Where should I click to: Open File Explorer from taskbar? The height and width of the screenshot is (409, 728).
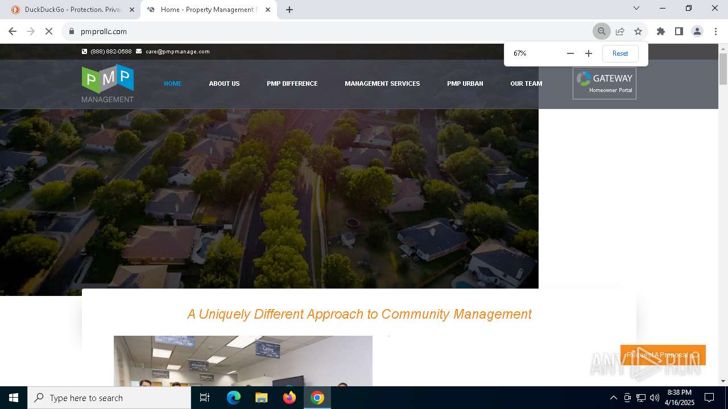(x=262, y=398)
